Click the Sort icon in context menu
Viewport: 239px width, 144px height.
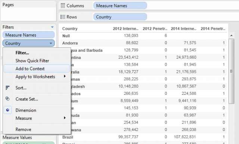(7, 88)
